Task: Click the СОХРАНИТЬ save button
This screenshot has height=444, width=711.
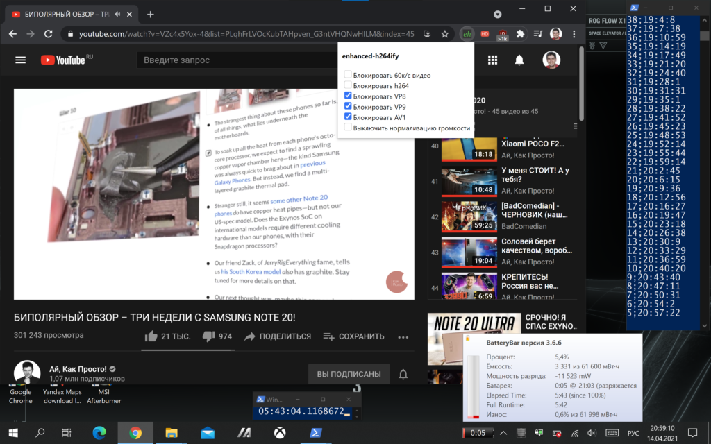Action: pyautogui.click(x=353, y=336)
